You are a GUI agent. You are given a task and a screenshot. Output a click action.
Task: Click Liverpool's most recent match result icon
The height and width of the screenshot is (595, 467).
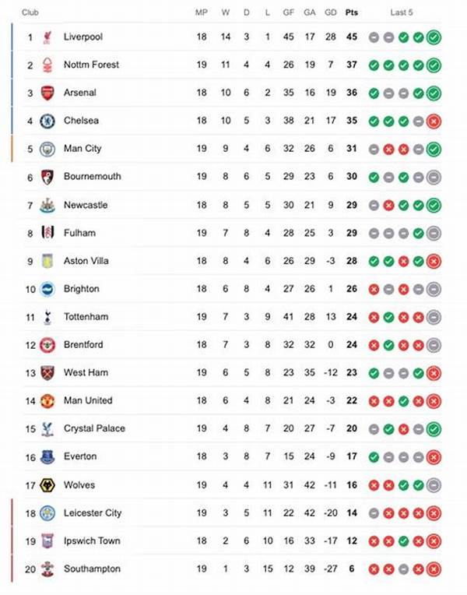click(x=434, y=37)
